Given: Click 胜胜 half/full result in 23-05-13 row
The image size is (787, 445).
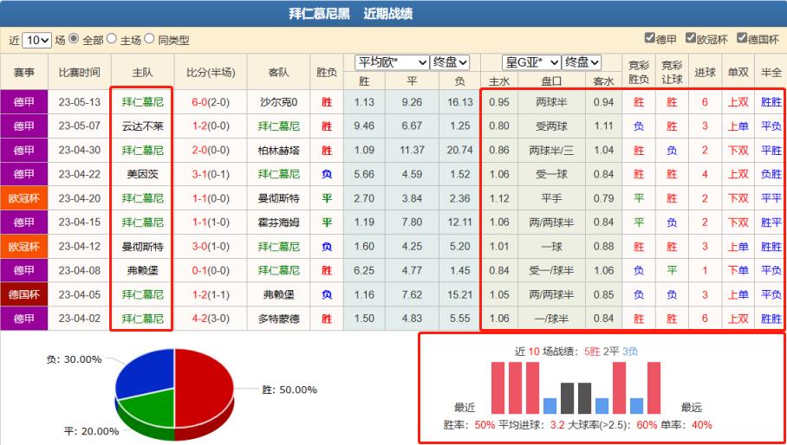Looking at the screenshot, I should 771,102.
